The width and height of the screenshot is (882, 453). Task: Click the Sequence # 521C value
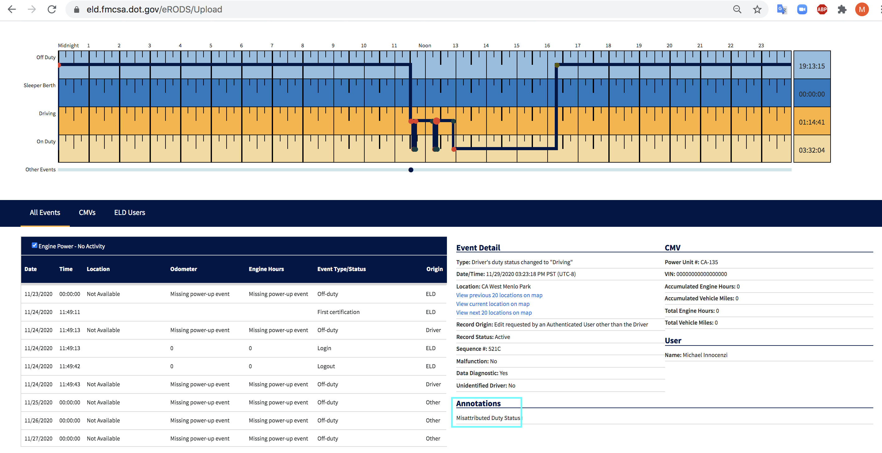494,349
